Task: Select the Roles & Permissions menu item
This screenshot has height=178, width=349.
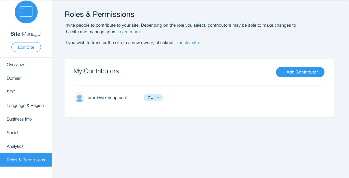Action: pyautogui.click(x=26, y=160)
